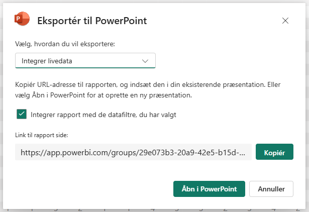309x212 pixels.
Task: Close the dialog with the X icon
Action: (x=285, y=21)
